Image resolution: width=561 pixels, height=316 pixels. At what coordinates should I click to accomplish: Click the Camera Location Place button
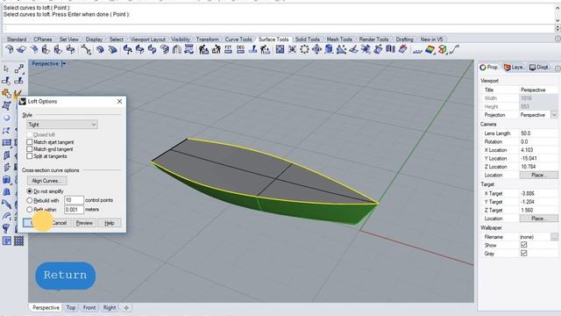(538, 175)
